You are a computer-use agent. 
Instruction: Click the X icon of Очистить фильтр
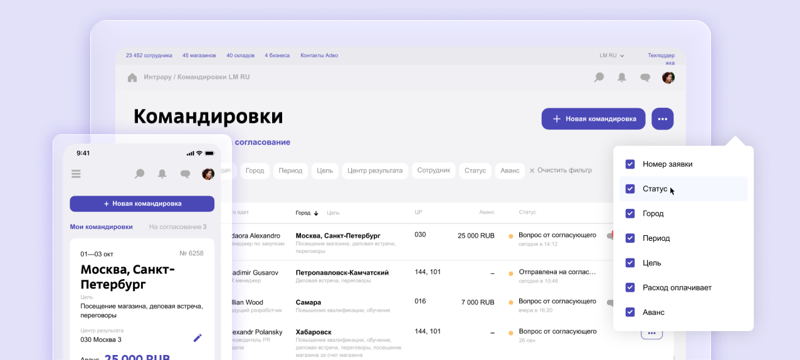pos(532,171)
